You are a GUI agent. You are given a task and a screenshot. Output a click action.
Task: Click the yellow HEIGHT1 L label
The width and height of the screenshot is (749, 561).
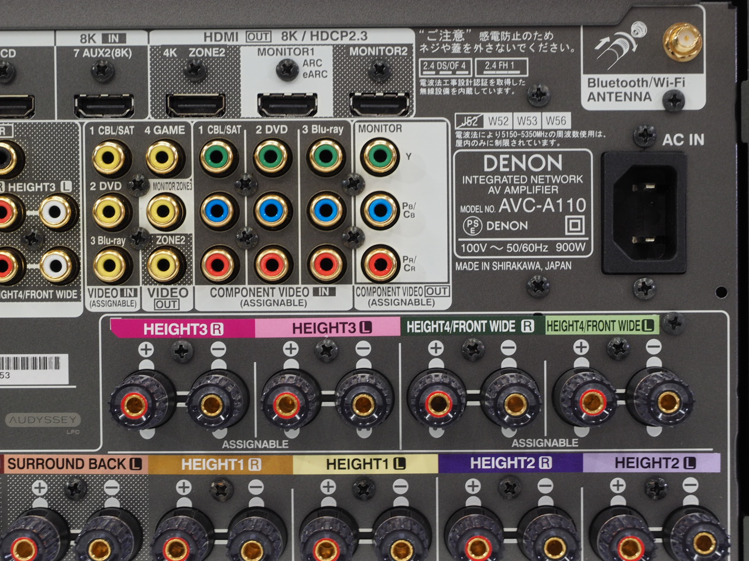tap(366, 464)
